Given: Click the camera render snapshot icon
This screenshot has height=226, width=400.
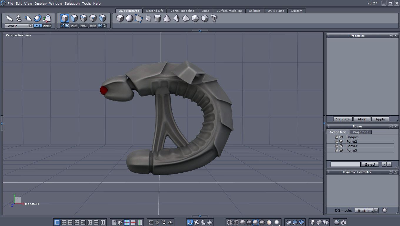Looking at the screenshot, I should tap(343, 222).
